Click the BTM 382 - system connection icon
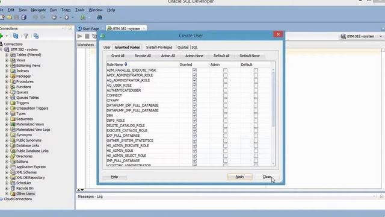The image size is (385, 217). point(7,49)
